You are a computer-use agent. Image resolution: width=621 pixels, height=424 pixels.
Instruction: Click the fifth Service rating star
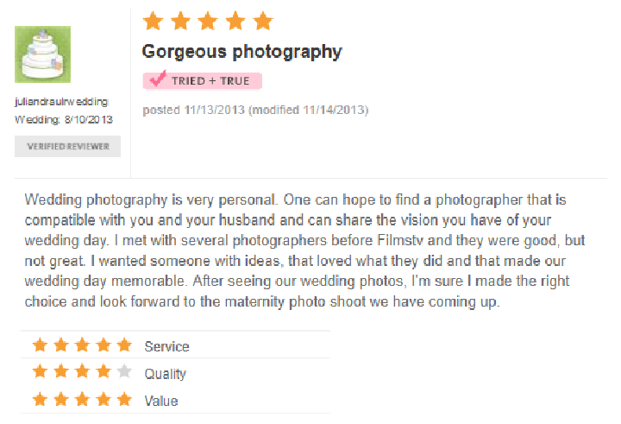click(124, 345)
